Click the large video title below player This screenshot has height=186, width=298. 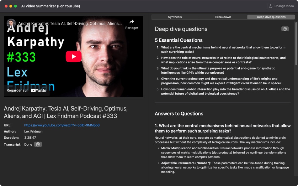coord(66,112)
